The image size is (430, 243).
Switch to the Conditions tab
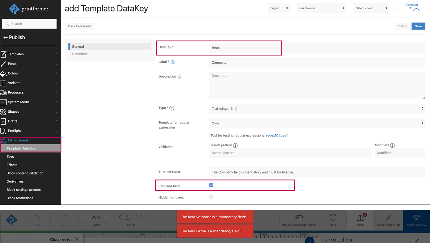(x=80, y=54)
